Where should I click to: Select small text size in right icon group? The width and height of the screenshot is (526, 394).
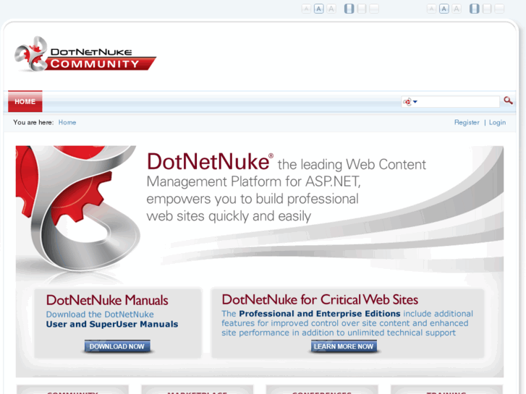(x=431, y=9)
